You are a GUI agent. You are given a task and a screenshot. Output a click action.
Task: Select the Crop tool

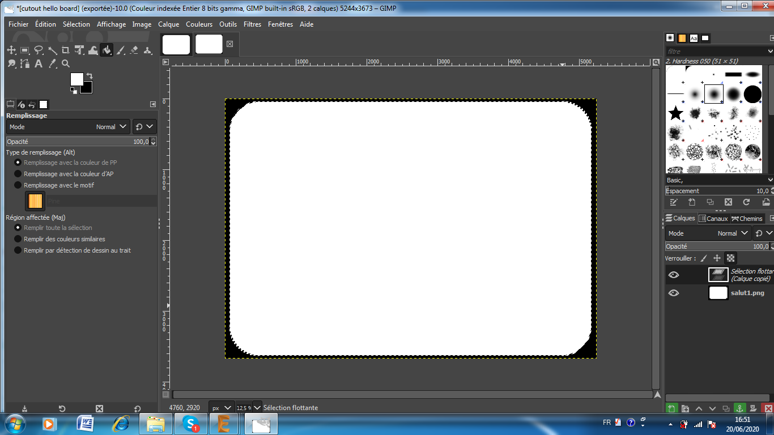pyautogui.click(x=66, y=50)
